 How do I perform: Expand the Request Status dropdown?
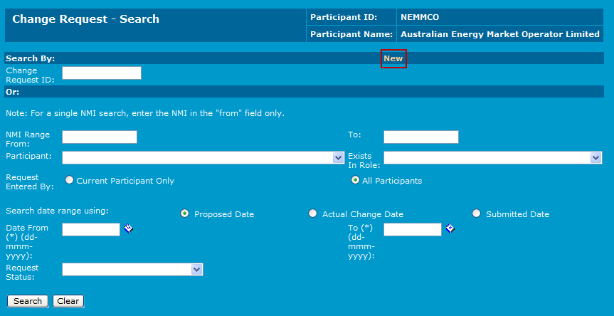(197, 269)
